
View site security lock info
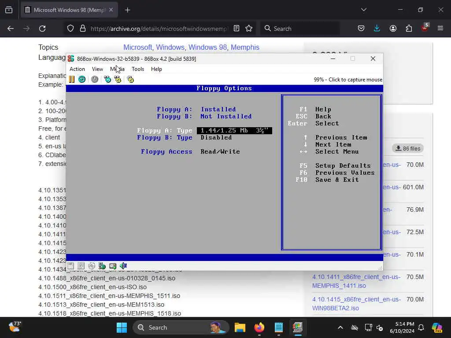point(83,29)
